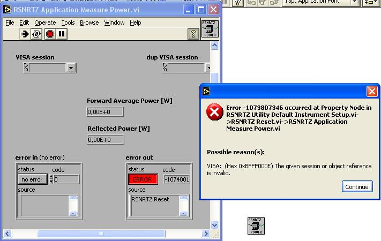Click the Forward Average Power value field

pos(105,112)
